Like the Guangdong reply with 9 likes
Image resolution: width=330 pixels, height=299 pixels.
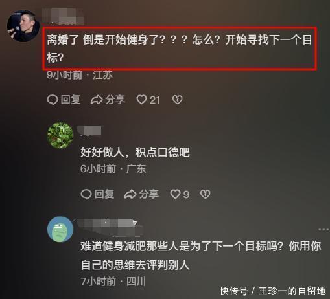tap(175, 194)
